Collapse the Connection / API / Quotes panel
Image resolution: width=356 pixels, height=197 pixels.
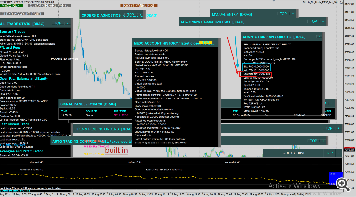pyautogui.click(x=319, y=36)
